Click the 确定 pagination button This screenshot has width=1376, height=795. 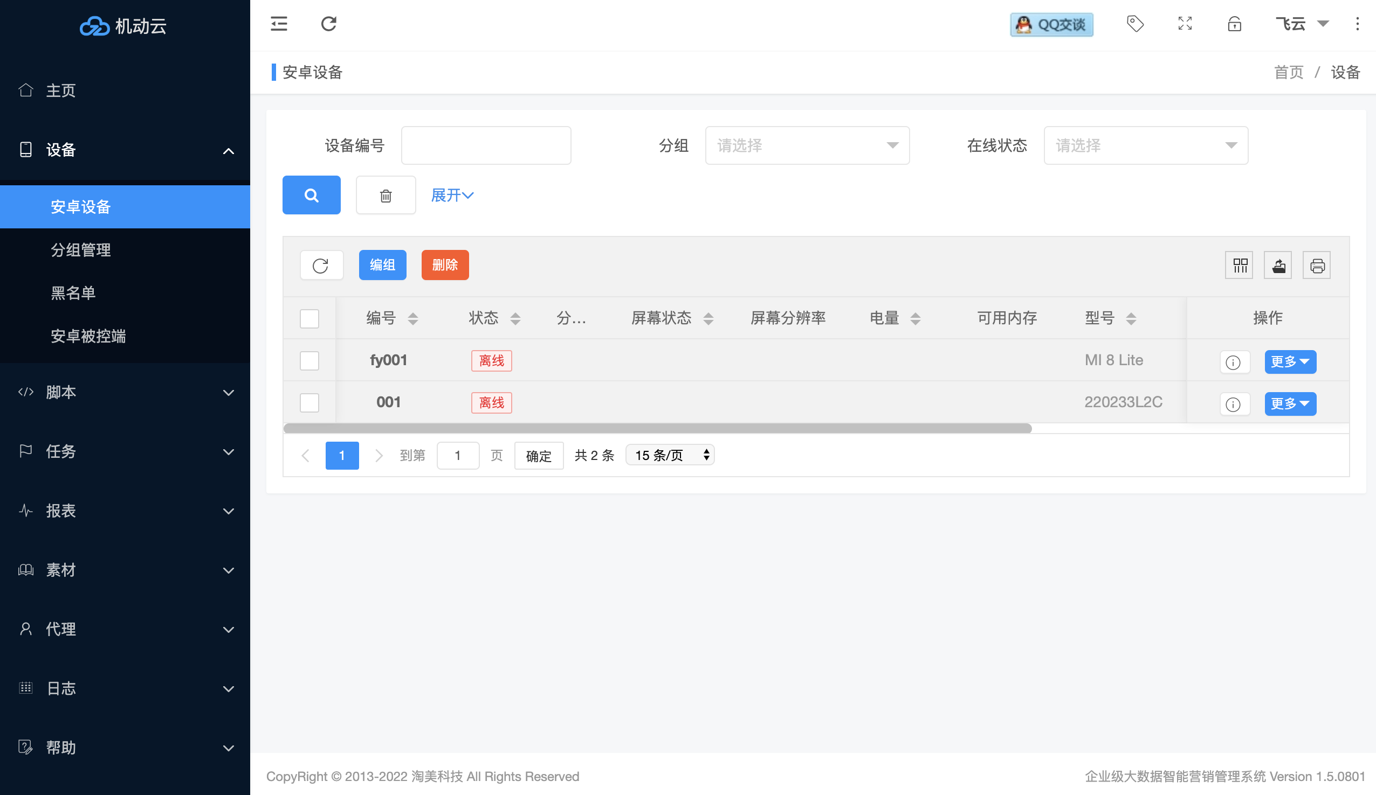click(539, 456)
